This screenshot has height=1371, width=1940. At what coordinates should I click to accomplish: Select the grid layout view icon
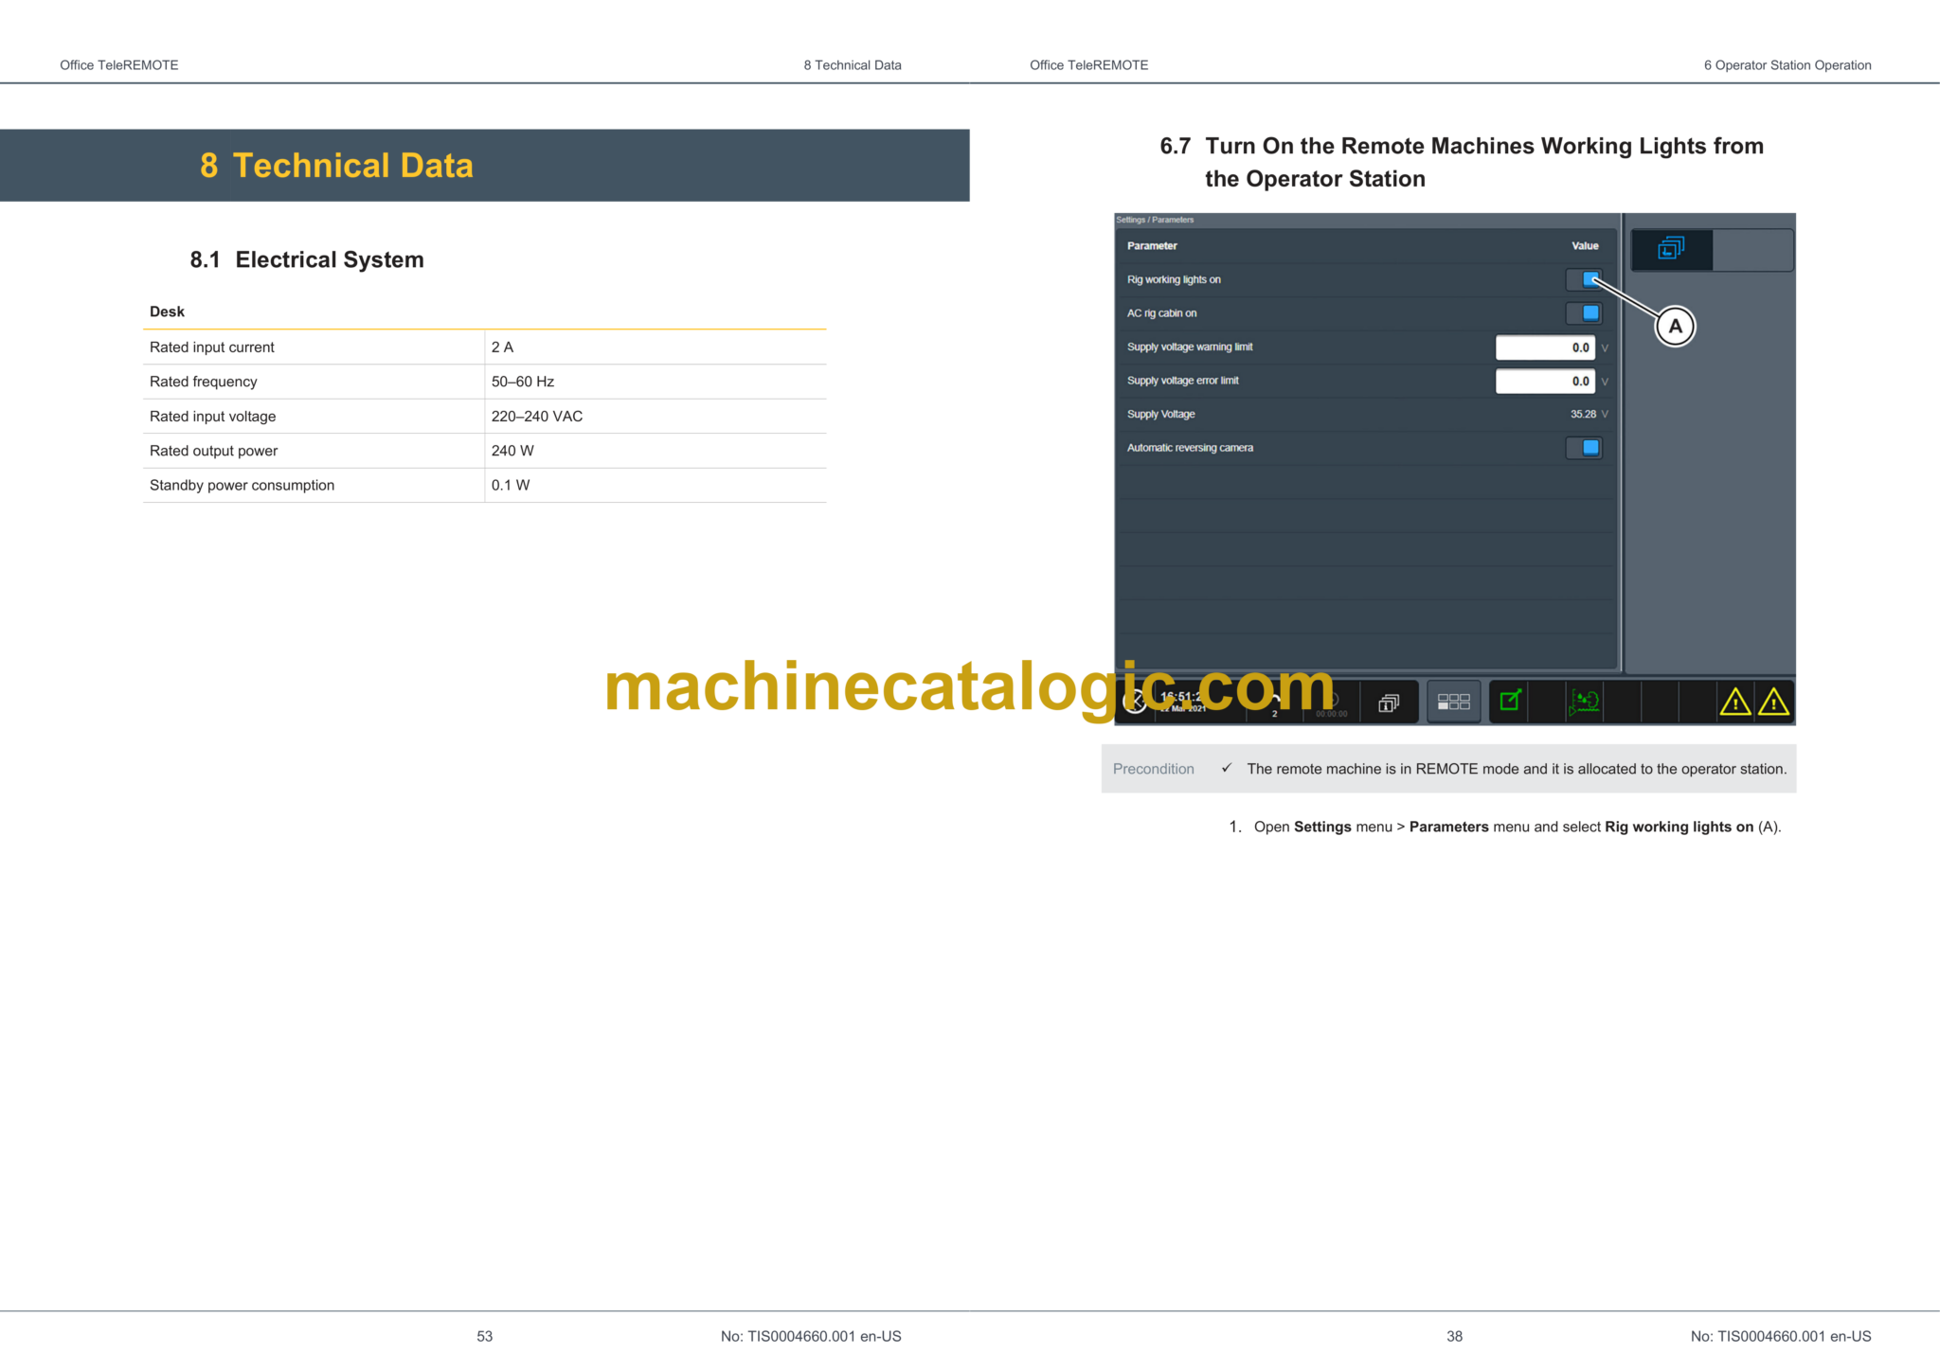click(x=1453, y=701)
